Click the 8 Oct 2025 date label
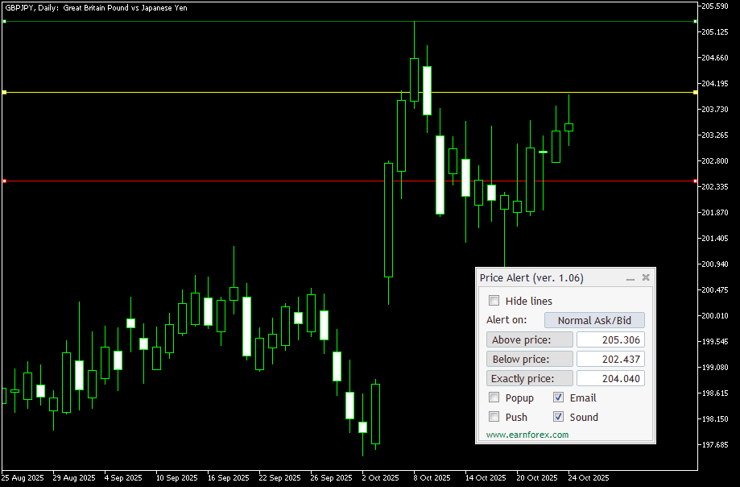Image resolution: width=740 pixels, height=487 pixels. coord(432,477)
